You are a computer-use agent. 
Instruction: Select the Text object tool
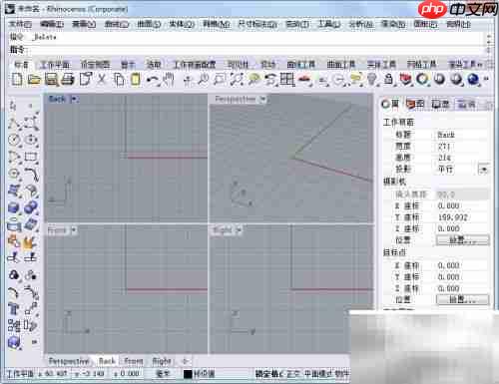pos(14,309)
